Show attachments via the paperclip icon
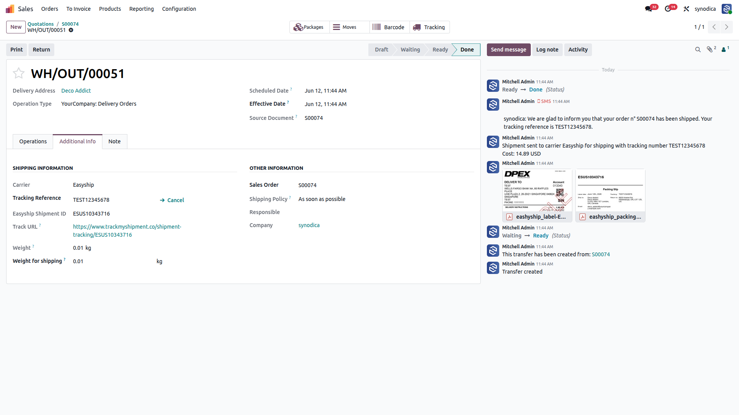The width and height of the screenshot is (739, 415). [711, 49]
